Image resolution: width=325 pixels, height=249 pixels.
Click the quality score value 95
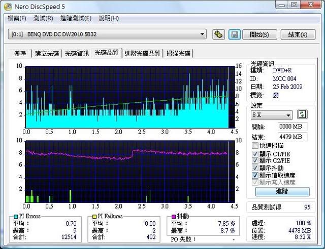tap(307, 207)
